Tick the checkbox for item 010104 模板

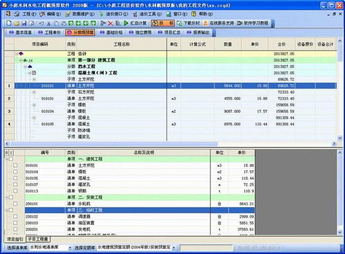tap(15, 172)
